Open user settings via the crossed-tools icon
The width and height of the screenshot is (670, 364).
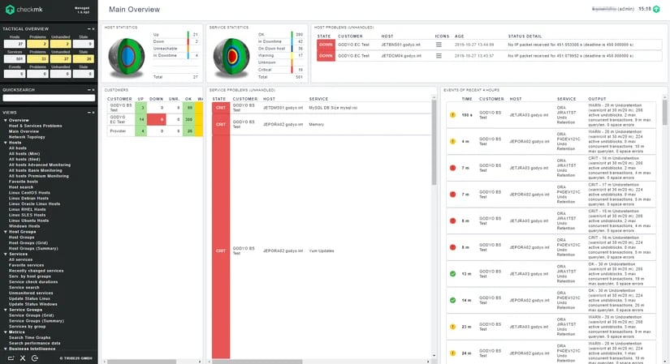click(x=23, y=358)
